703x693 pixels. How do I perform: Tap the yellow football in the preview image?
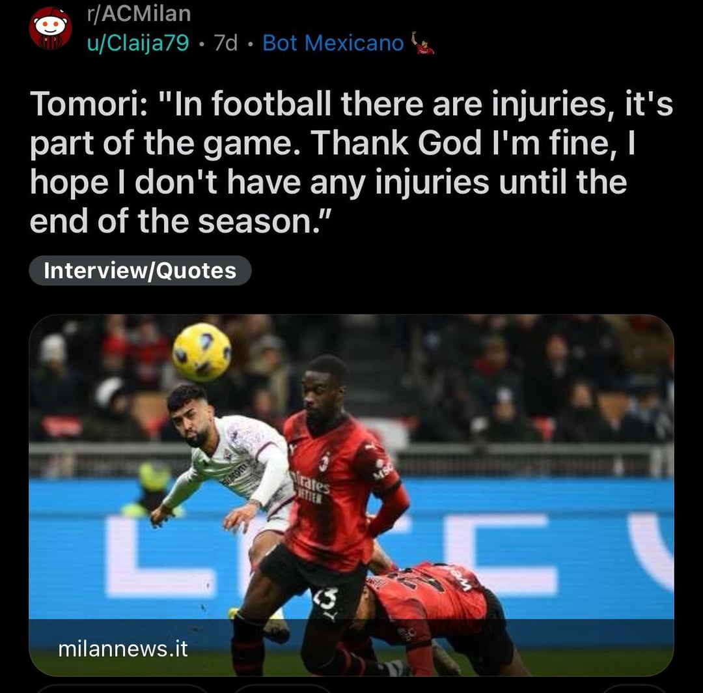202,352
